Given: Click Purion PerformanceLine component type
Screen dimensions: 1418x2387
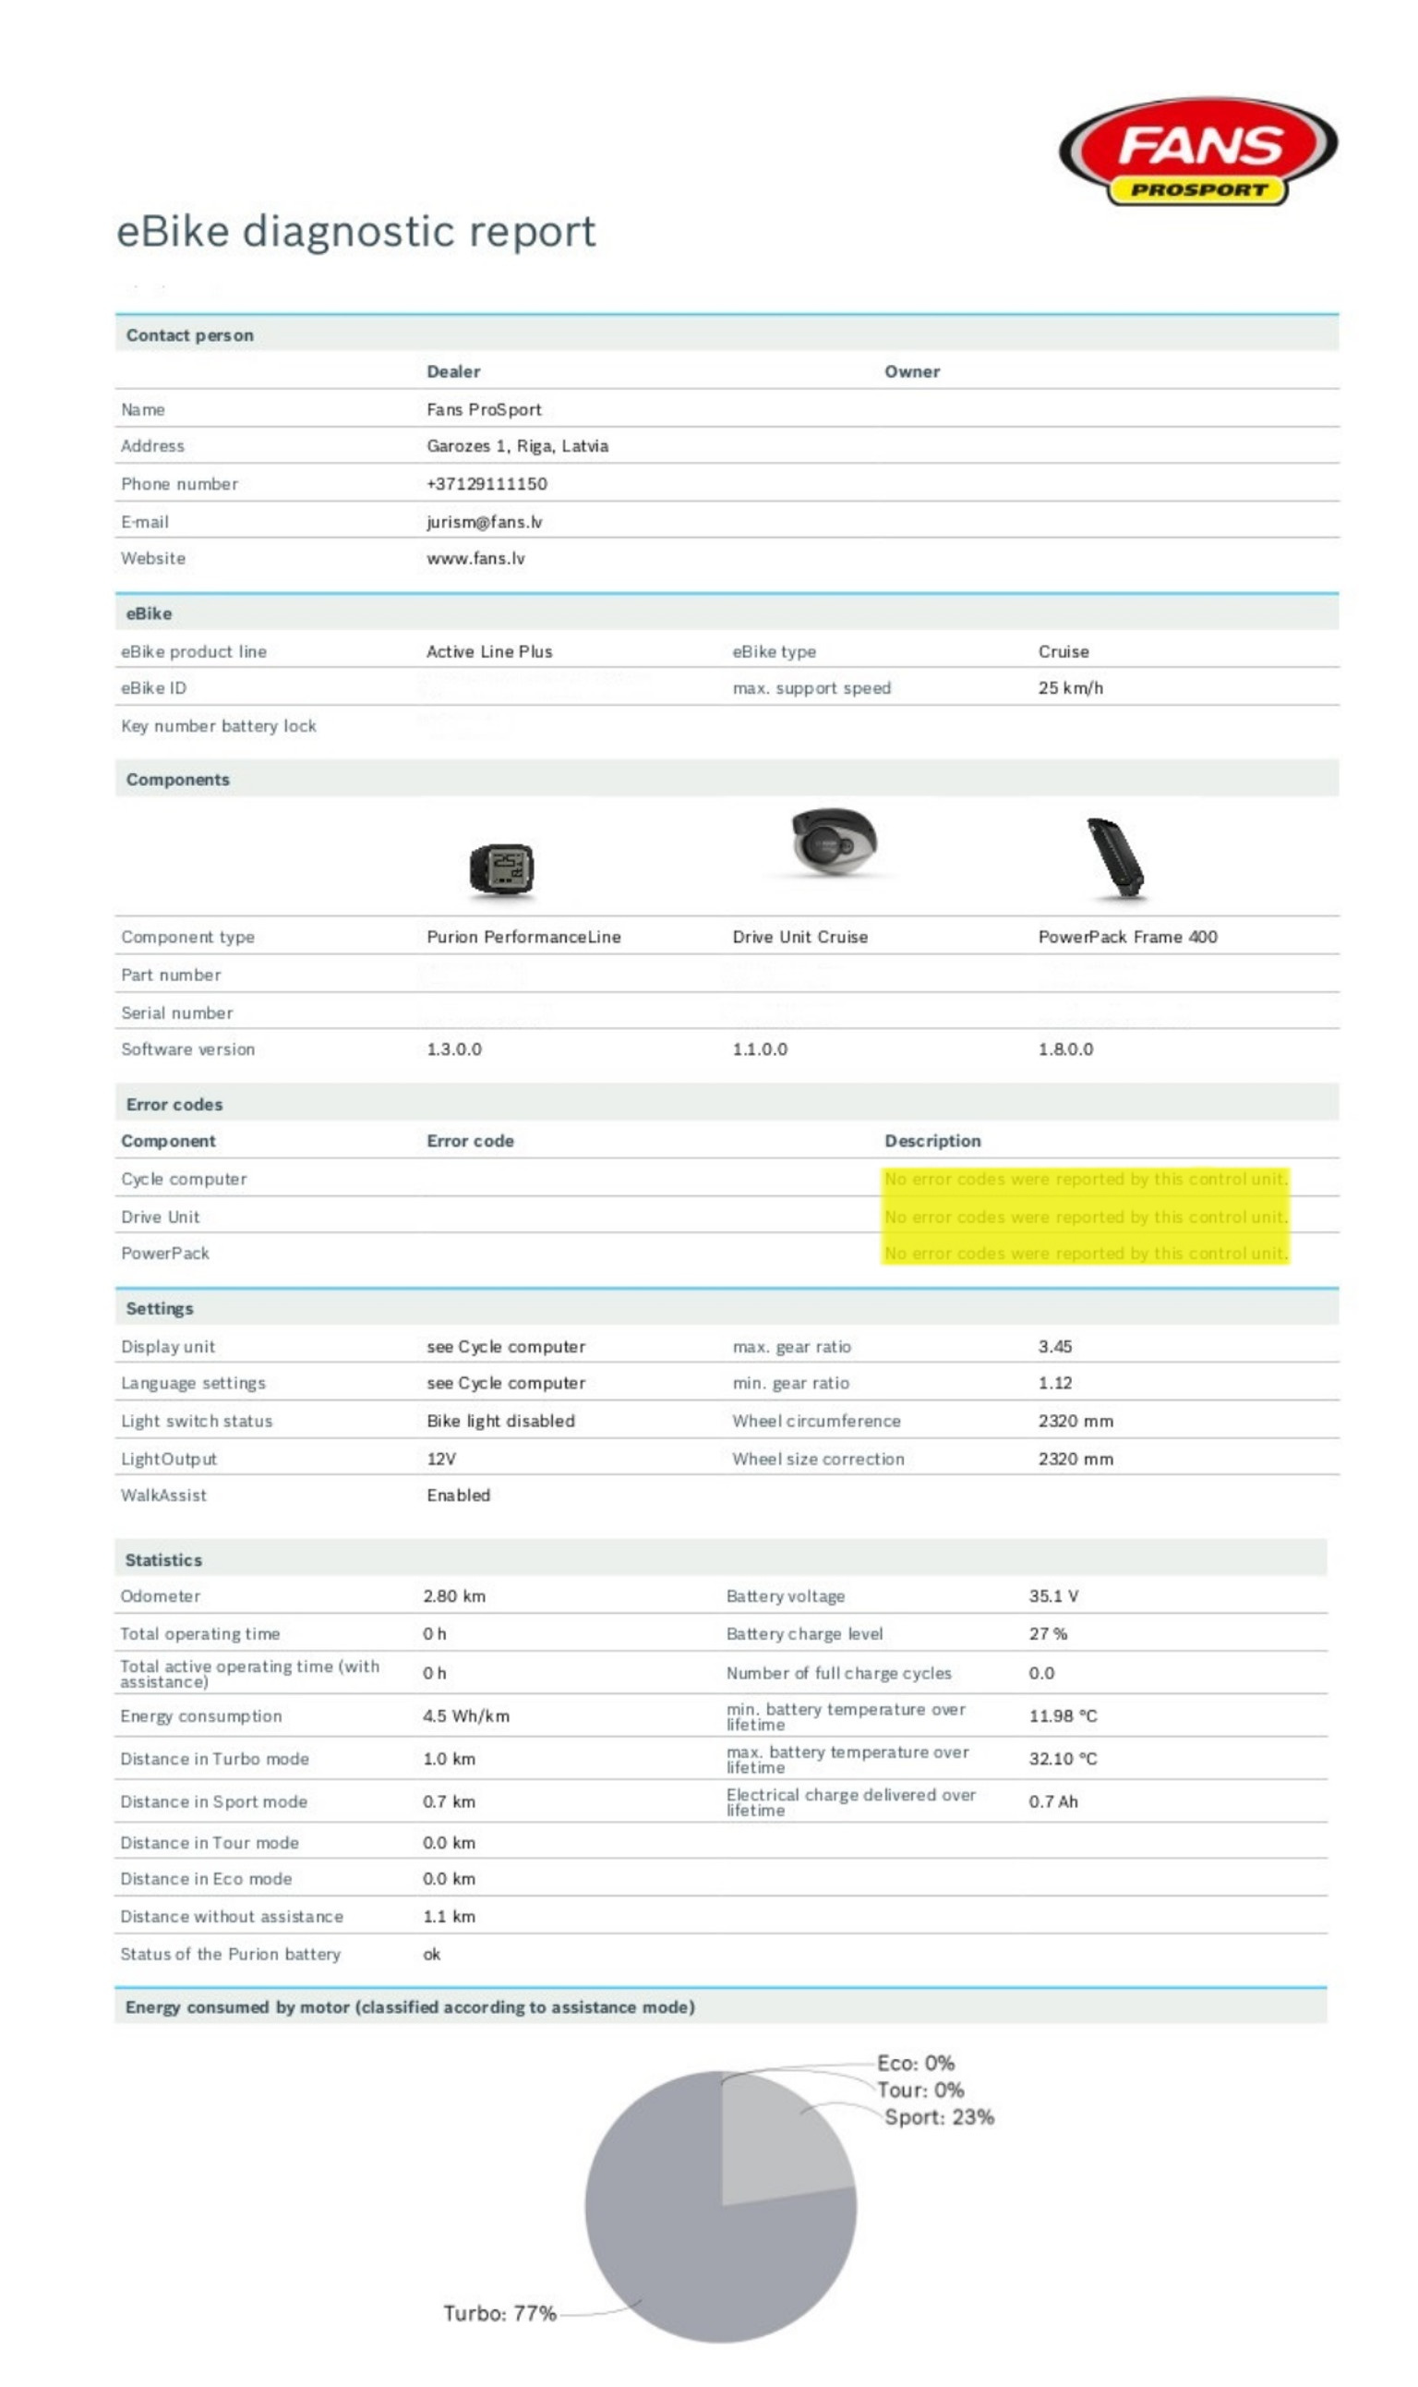Looking at the screenshot, I should 523,938.
